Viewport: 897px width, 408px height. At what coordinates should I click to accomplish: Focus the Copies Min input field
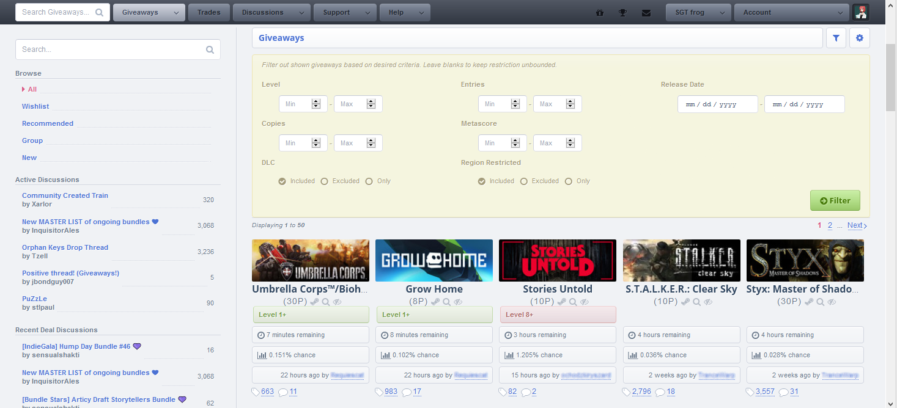click(x=303, y=143)
